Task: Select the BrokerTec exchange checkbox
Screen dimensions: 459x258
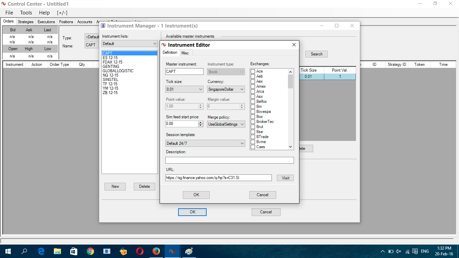Action: (x=253, y=122)
